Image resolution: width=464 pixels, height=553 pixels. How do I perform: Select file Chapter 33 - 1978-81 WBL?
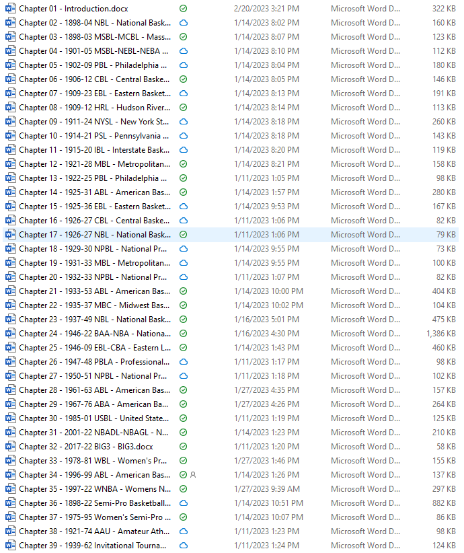tap(93, 461)
